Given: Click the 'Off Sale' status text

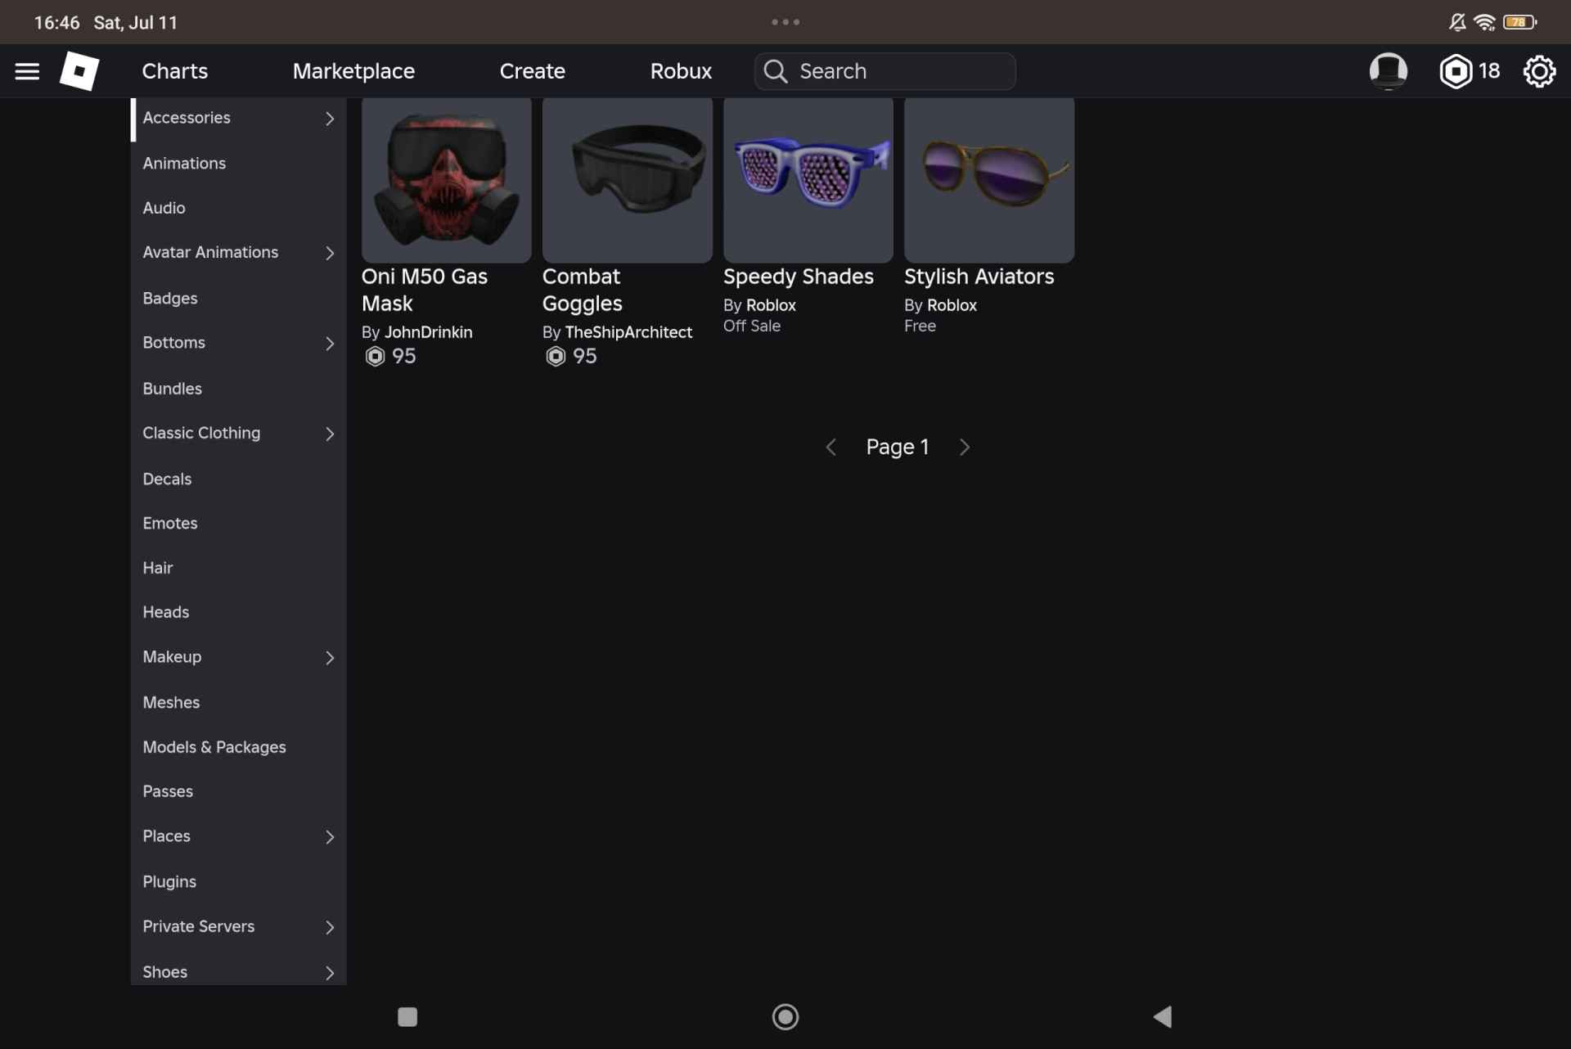Looking at the screenshot, I should click(752, 326).
